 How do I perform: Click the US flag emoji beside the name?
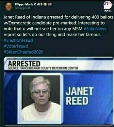[x=50, y=4]
